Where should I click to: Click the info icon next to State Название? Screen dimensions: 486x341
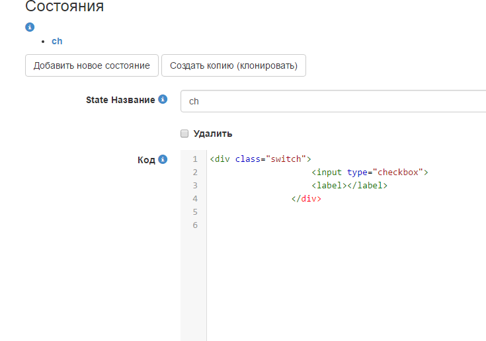163,100
